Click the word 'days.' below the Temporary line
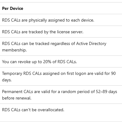122x122 pixels. [x=7, y=80]
